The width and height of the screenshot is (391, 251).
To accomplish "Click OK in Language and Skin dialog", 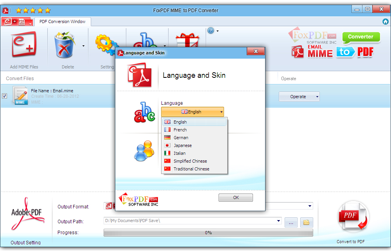I will tap(236, 198).
